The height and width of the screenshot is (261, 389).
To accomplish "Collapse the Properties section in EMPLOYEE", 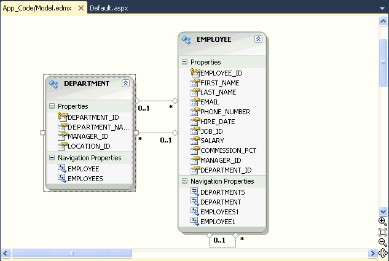I will (x=184, y=62).
